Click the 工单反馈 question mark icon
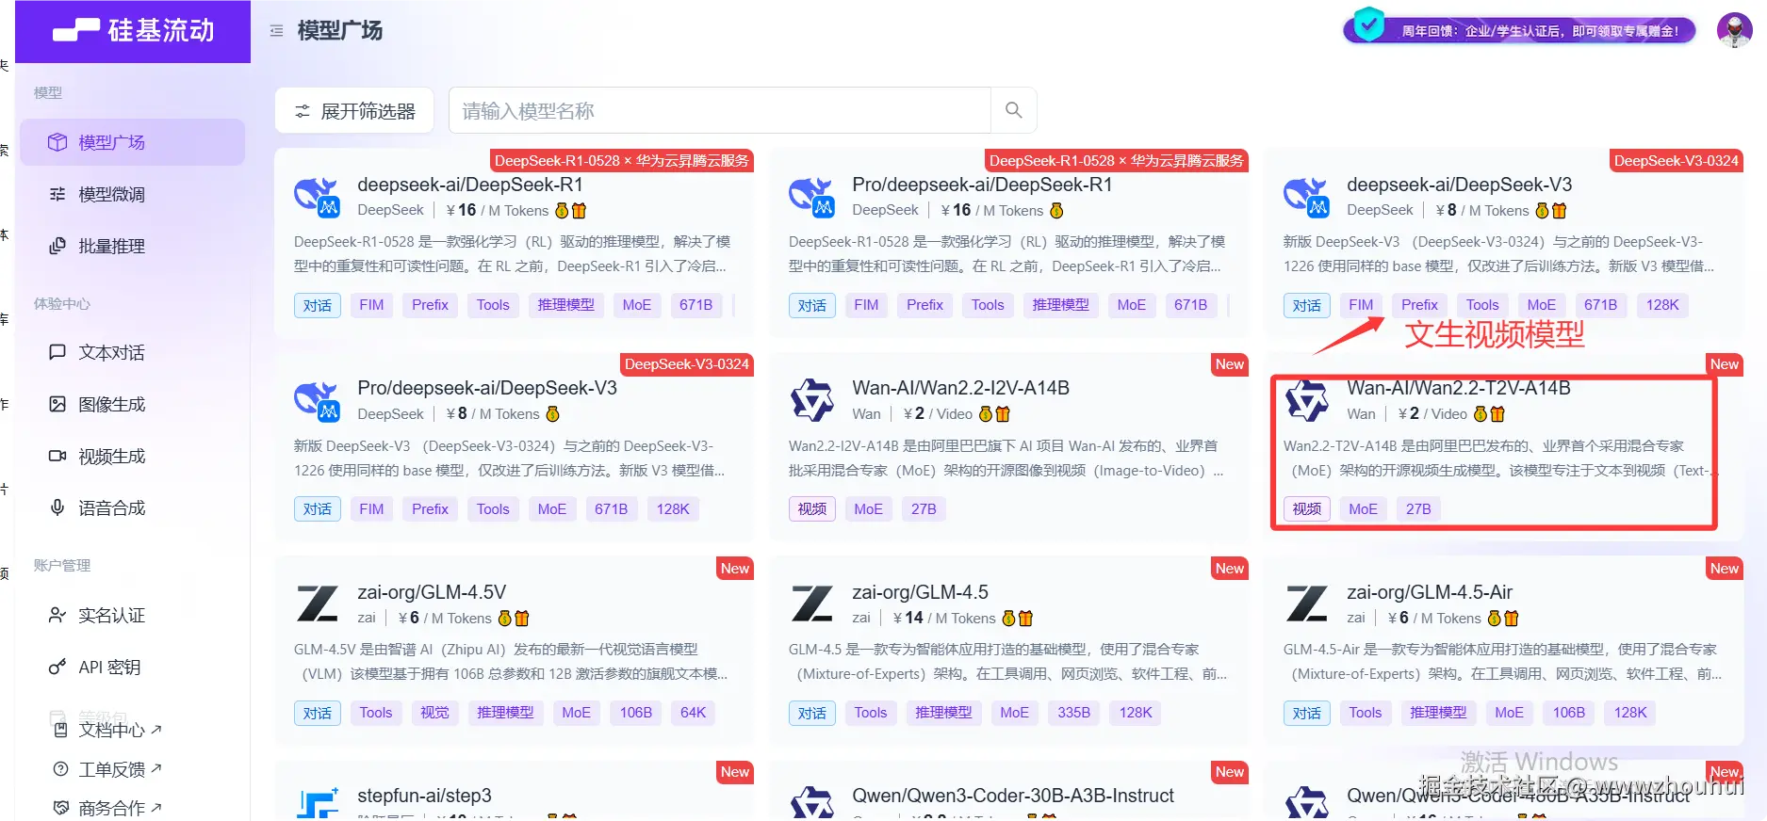The width and height of the screenshot is (1767, 821). 60,769
